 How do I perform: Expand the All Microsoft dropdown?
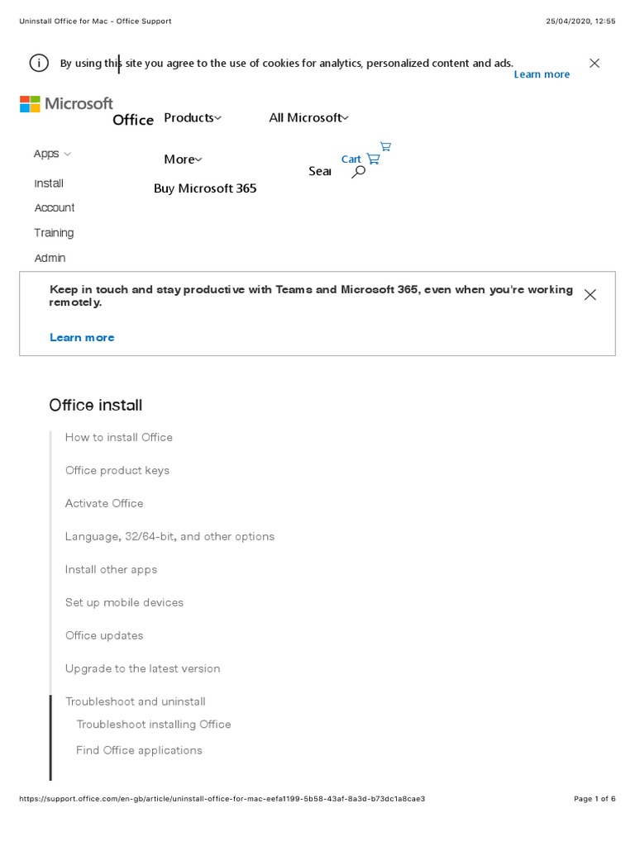coord(309,117)
